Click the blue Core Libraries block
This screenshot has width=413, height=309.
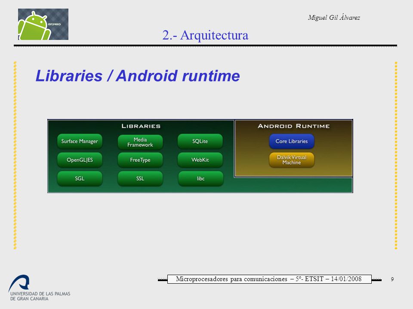click(x=292, y=141)
